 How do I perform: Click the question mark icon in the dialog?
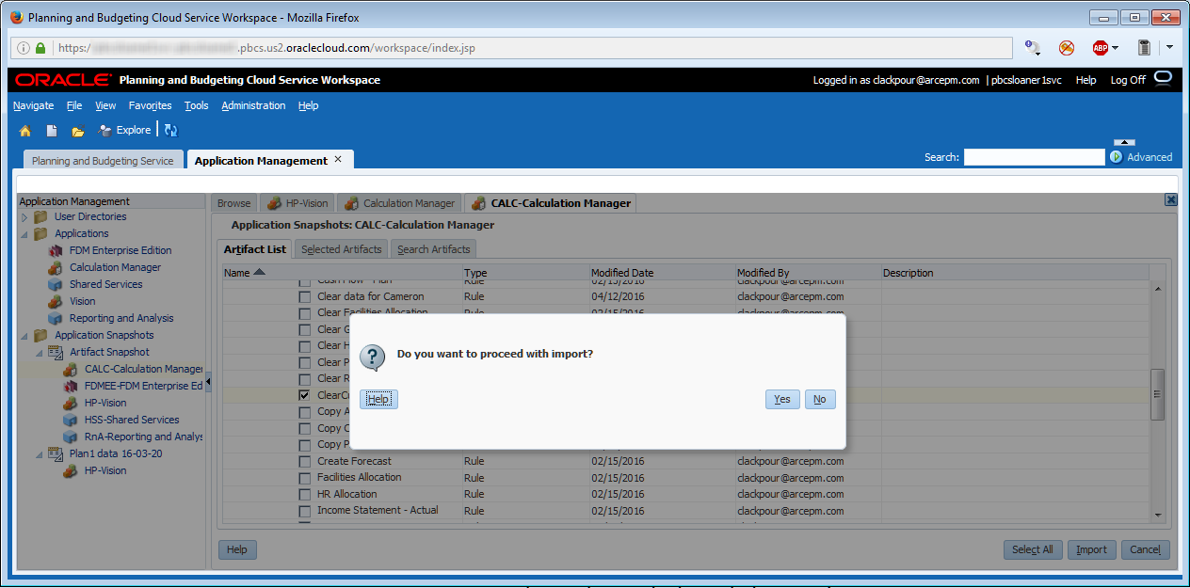tap(374, 357)
